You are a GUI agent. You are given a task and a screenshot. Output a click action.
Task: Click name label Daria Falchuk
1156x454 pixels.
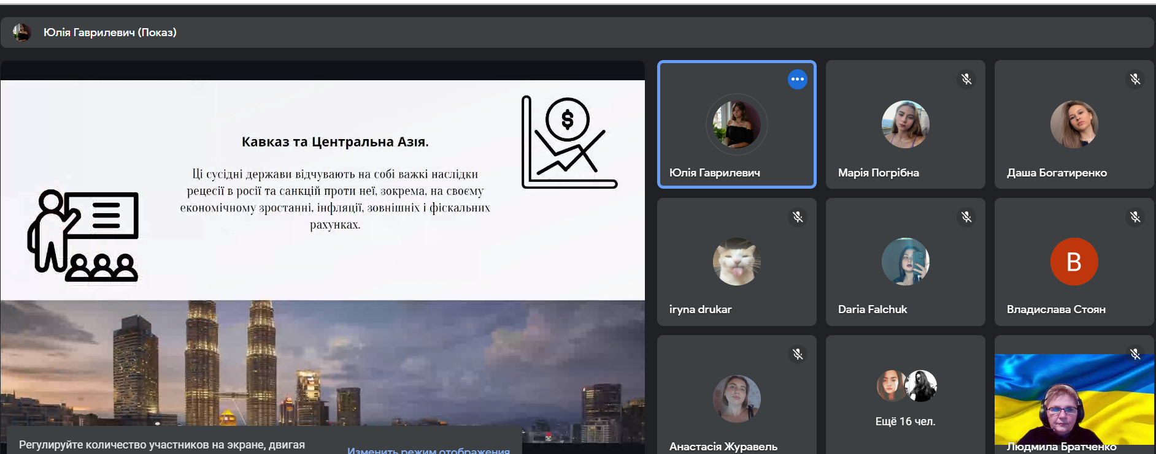point(873,309)
